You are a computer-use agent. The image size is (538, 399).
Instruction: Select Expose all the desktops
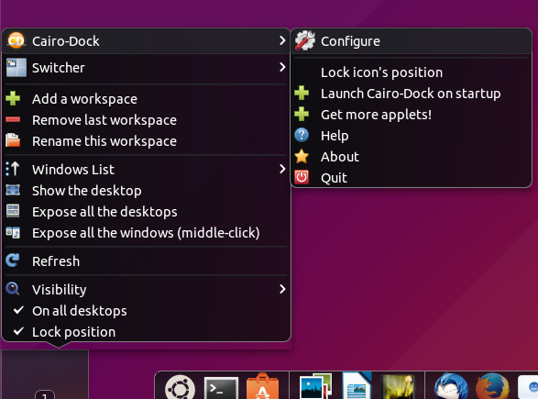point(146,212)
